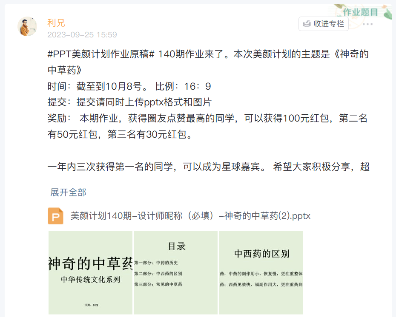Click the stack icon inside 收进专栏

click(307, 24)
